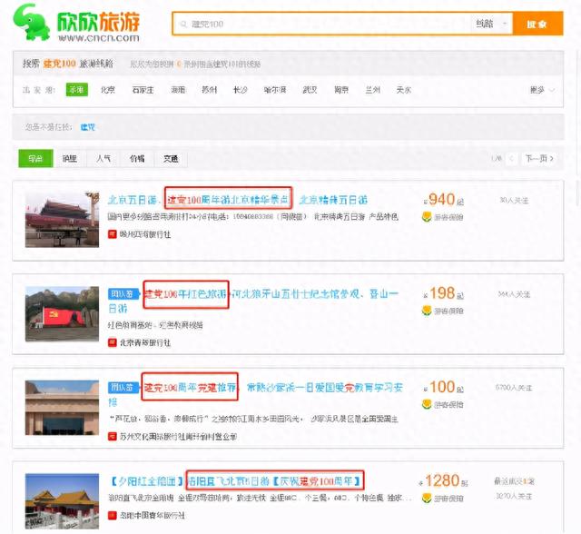The image size is (581, 534).
Task: Sort results by 价格
Action: click(x=137, y=159)
